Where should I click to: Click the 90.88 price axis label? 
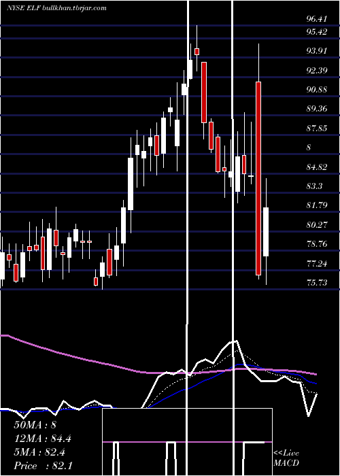click(x=317, y=90)
